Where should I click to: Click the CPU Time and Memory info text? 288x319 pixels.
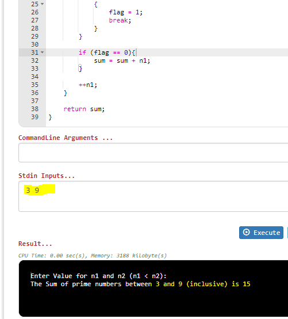point(93,256)
